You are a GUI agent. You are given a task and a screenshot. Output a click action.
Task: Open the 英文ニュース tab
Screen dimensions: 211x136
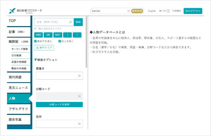click(19, 88)
